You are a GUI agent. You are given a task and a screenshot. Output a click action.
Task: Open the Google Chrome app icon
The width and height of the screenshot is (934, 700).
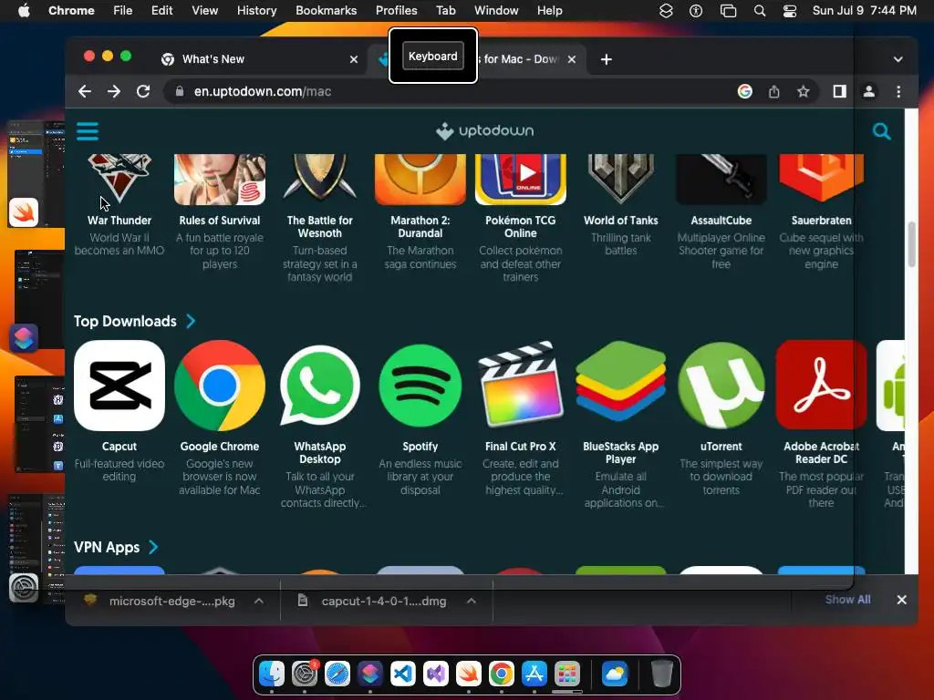pos(219,386)
